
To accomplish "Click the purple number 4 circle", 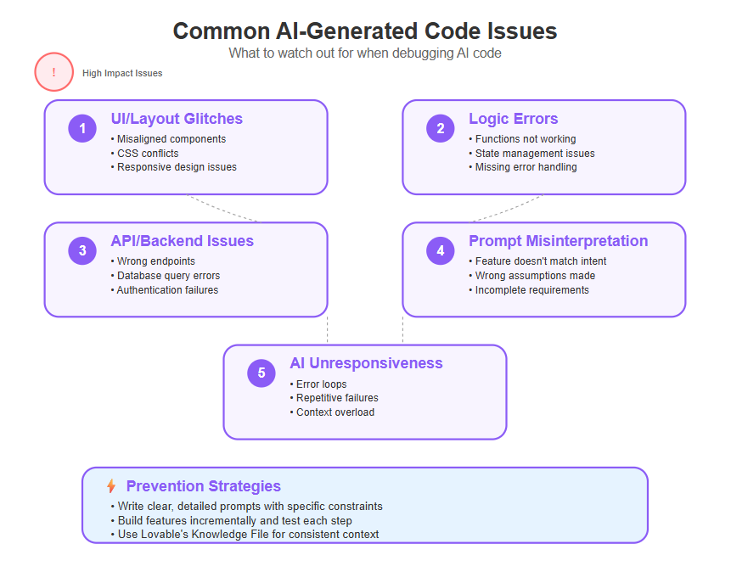I will coord(441,250).
